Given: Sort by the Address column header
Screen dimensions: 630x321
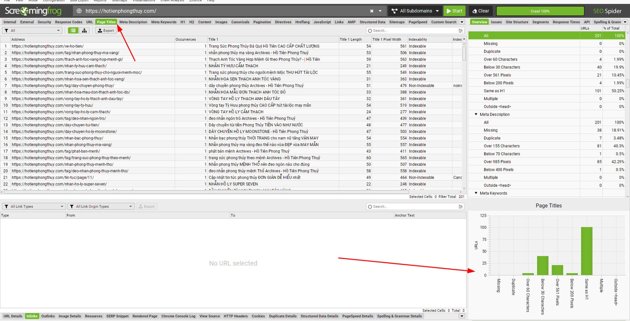Looking at the screenshot, I should [92, 39].
